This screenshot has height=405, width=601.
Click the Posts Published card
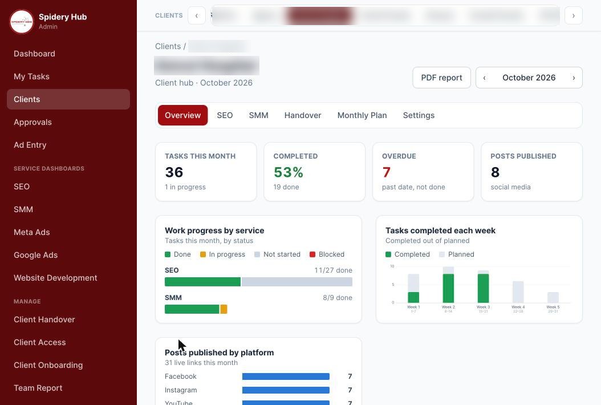coord(531,172)
